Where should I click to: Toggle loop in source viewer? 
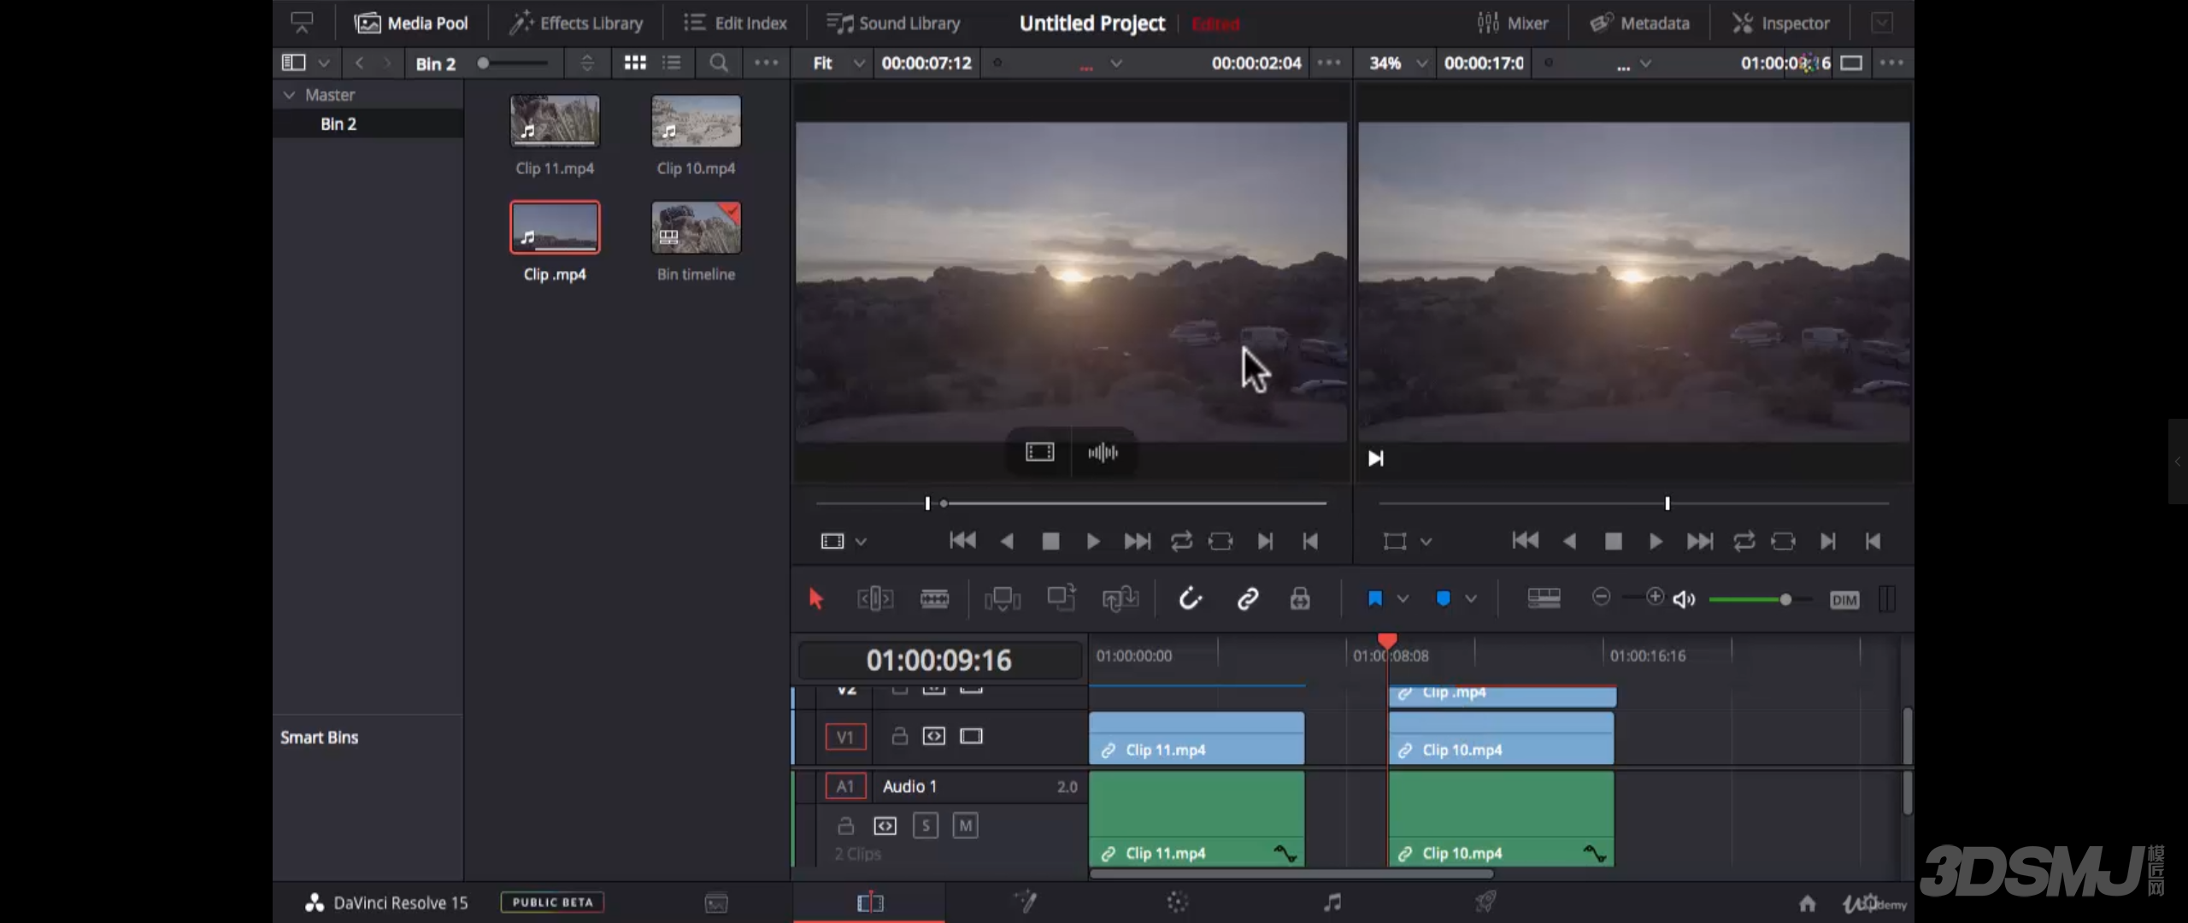pos(1181,542)
